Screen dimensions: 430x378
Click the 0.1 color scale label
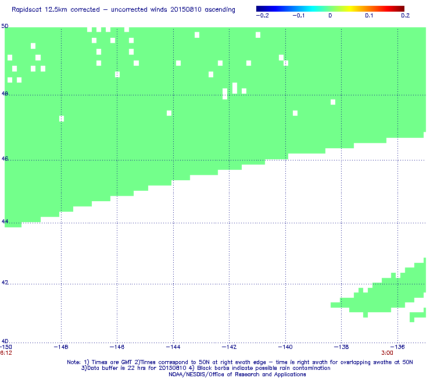tap(369, 16)
